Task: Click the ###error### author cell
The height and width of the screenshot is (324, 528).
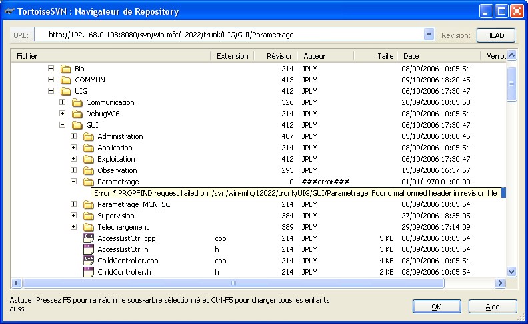Action: click(325, 182)
